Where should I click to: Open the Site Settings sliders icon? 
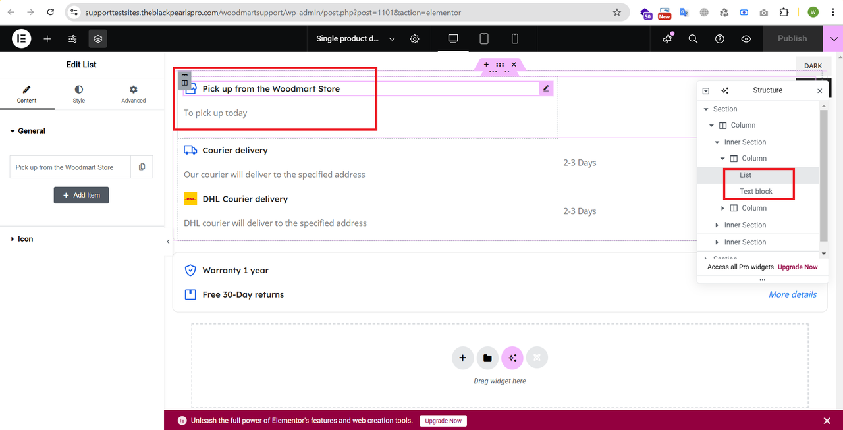pos(72,39)
